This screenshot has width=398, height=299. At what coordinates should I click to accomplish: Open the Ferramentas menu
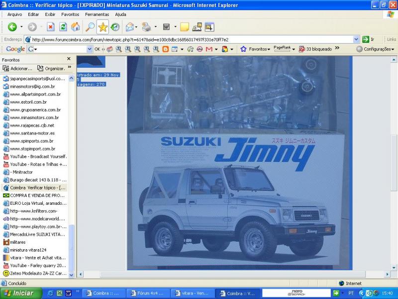point(97,14)
